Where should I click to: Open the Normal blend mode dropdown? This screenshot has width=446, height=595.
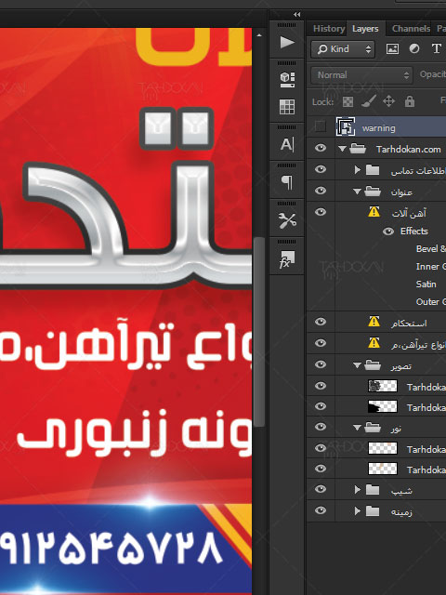pyautogui.click(x=361, y=75)
